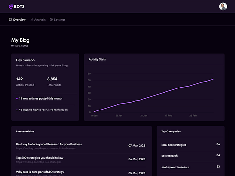Click the 48 organic keywords bullet item
Image resolution: width=235 pixels, height=176 pixels.
[x=42, y=110]
